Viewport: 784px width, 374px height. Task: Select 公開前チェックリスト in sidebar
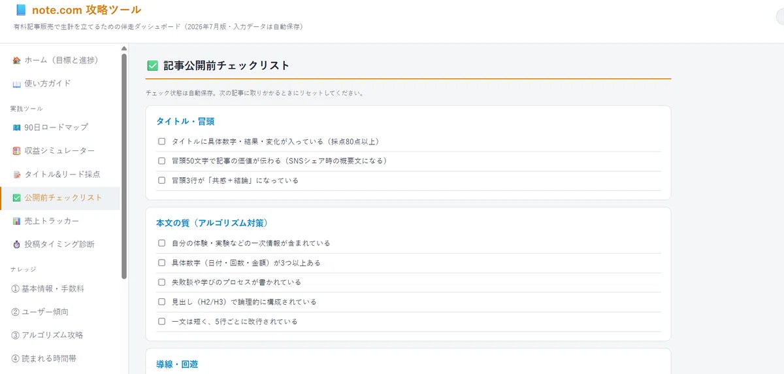click(60, 198)
